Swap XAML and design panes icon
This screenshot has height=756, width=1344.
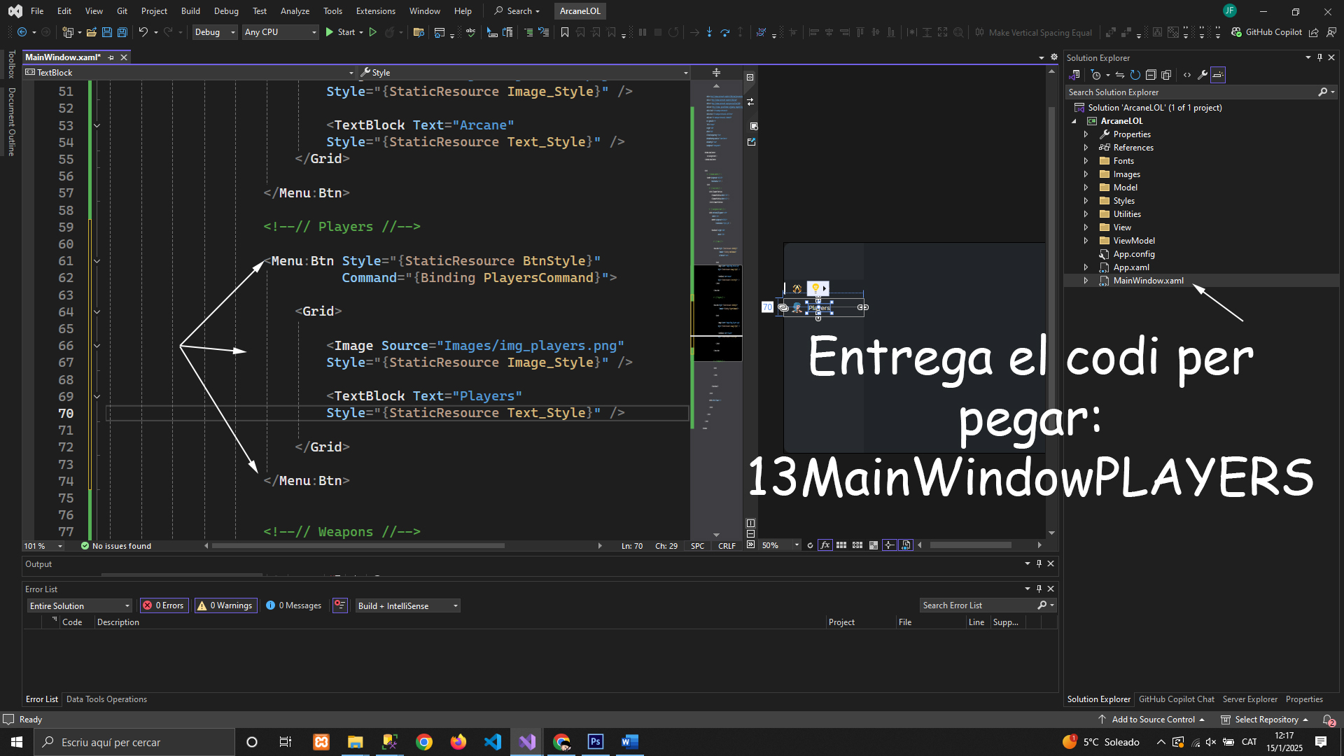[x=750, y=102]
